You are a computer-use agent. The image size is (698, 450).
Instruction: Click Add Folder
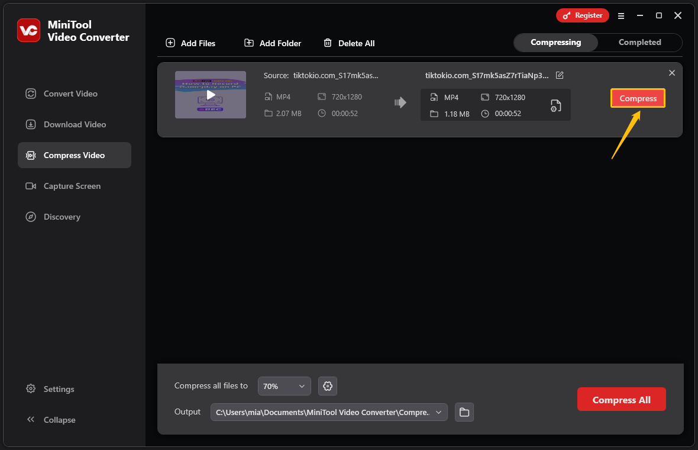point(273,43)
